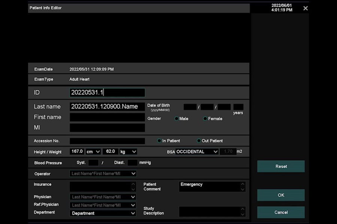The image size is (337, 224).
Task: Choose the Out Patient option
Action: tap(199, 141)
